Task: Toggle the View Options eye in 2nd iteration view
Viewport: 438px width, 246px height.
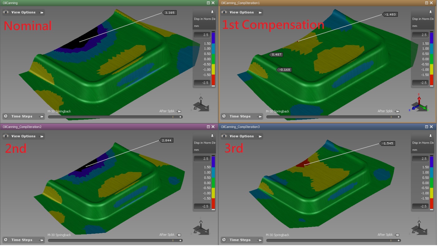Action: (6, 136)
